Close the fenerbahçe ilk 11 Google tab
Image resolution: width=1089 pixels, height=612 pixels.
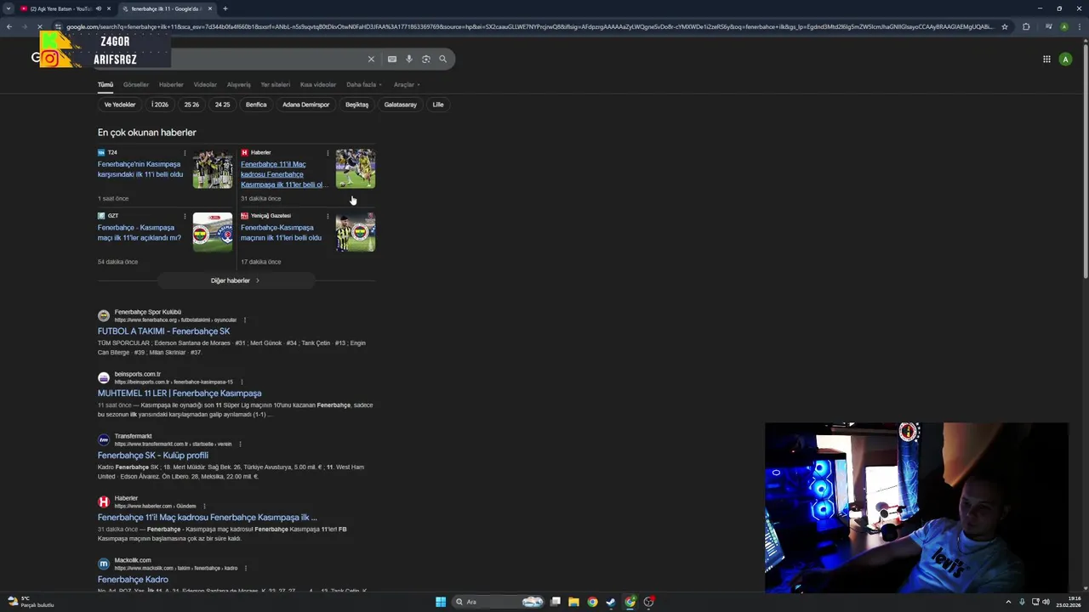coord(210,8)
